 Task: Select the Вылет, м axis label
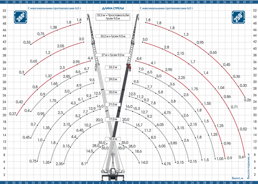click(238, 178)
